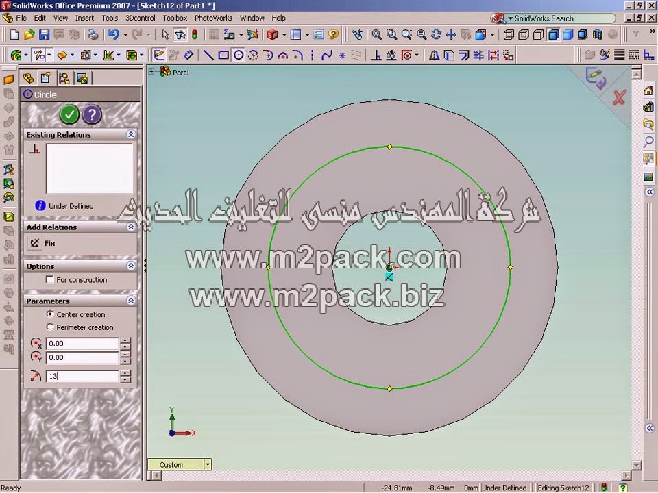The height and width of the screenshot is (493, 658).
Task: Click the Pan view icon
Action: coord(451,35)
